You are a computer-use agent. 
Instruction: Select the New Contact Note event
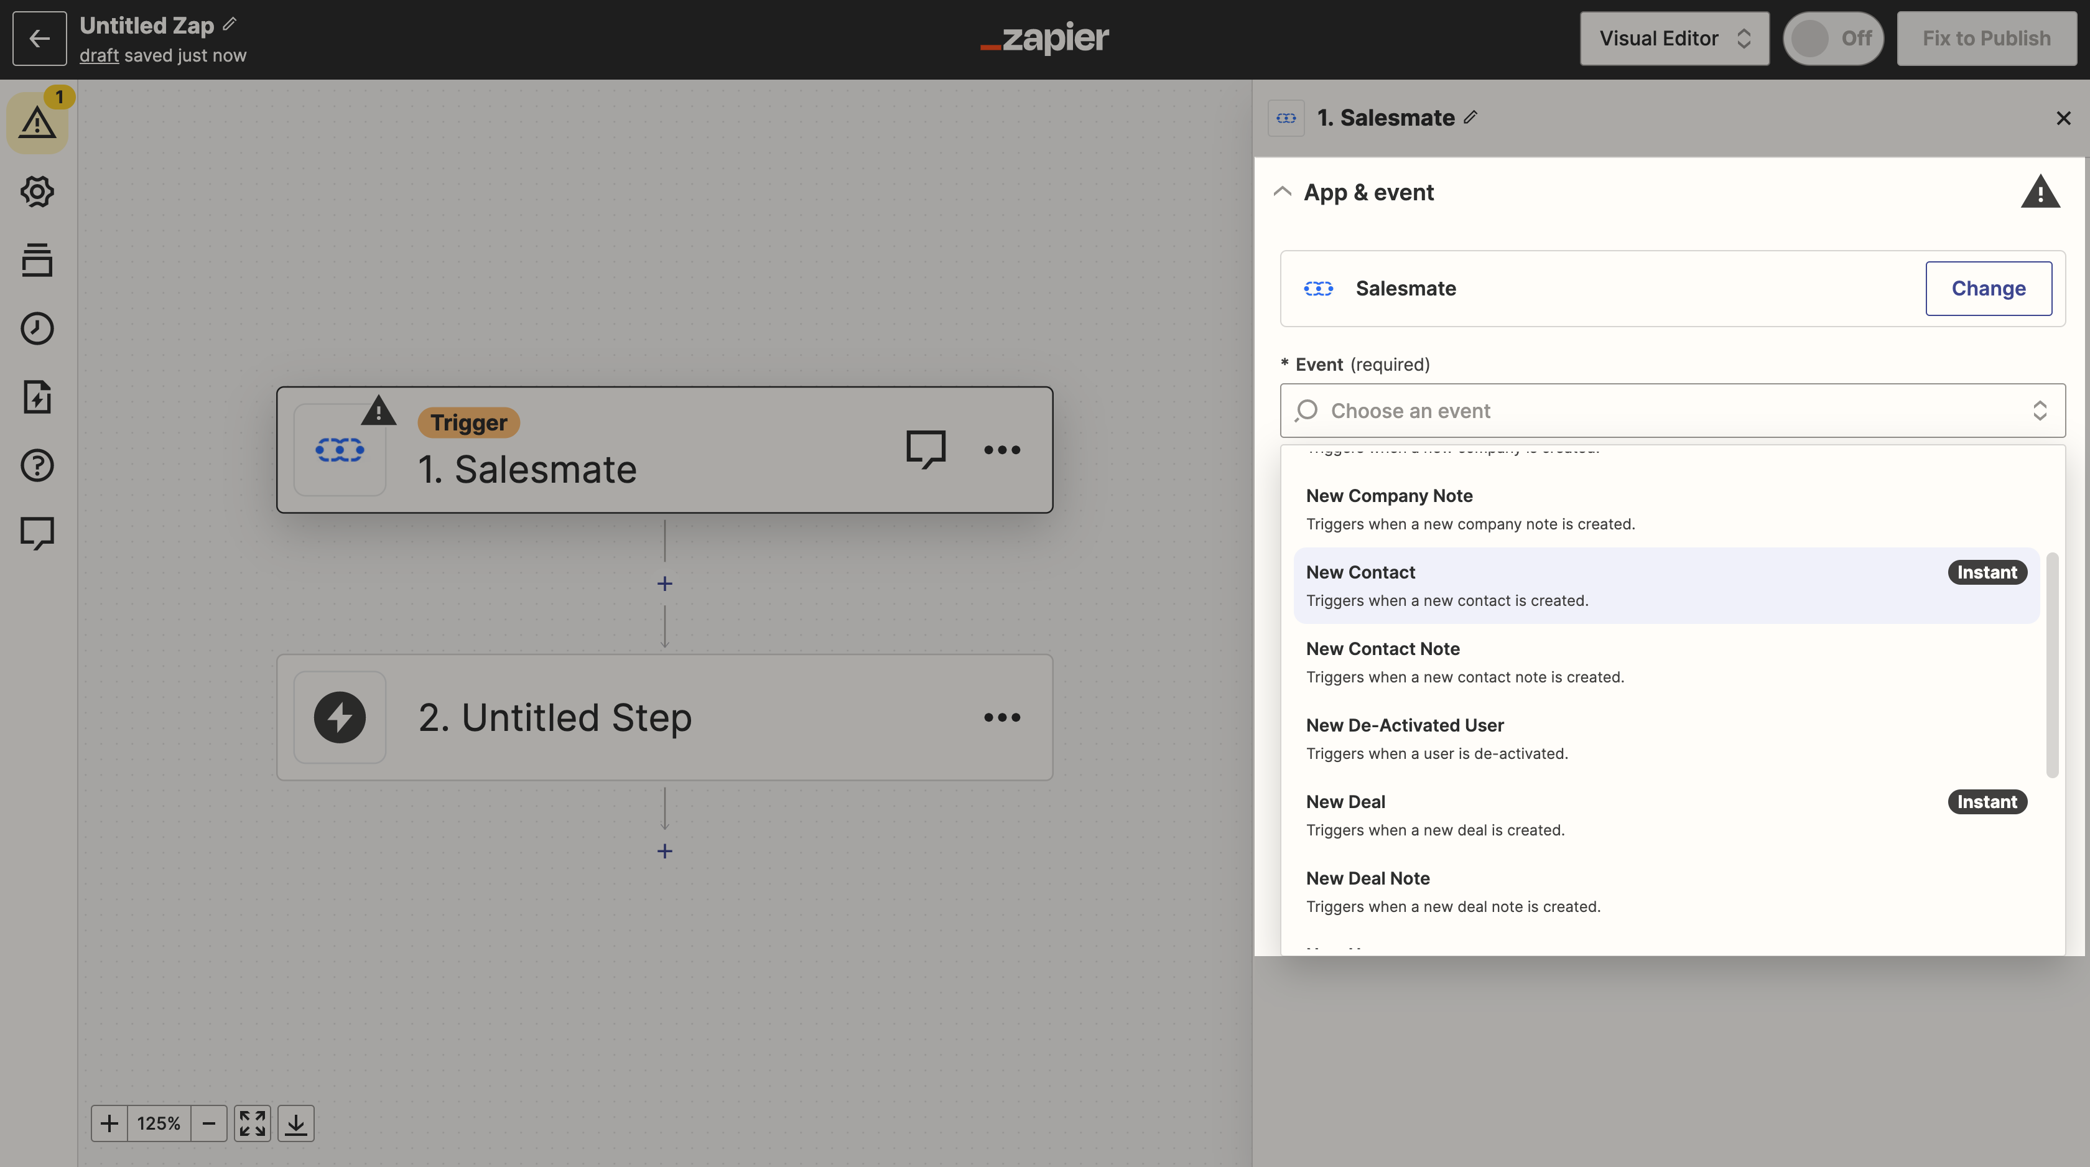point(1666,663)
